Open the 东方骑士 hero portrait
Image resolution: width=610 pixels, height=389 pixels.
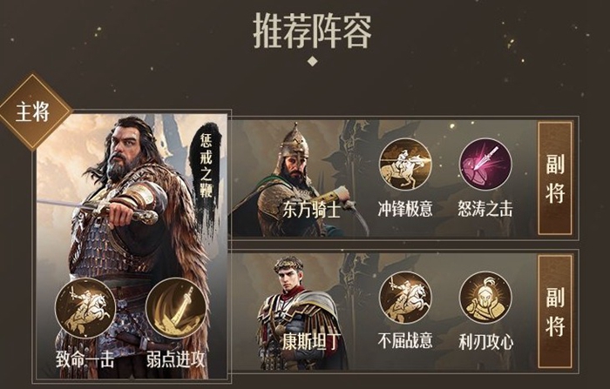[300, 178]
